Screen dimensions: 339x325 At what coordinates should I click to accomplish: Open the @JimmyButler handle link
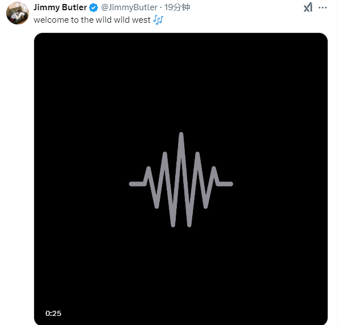[129, 7]
